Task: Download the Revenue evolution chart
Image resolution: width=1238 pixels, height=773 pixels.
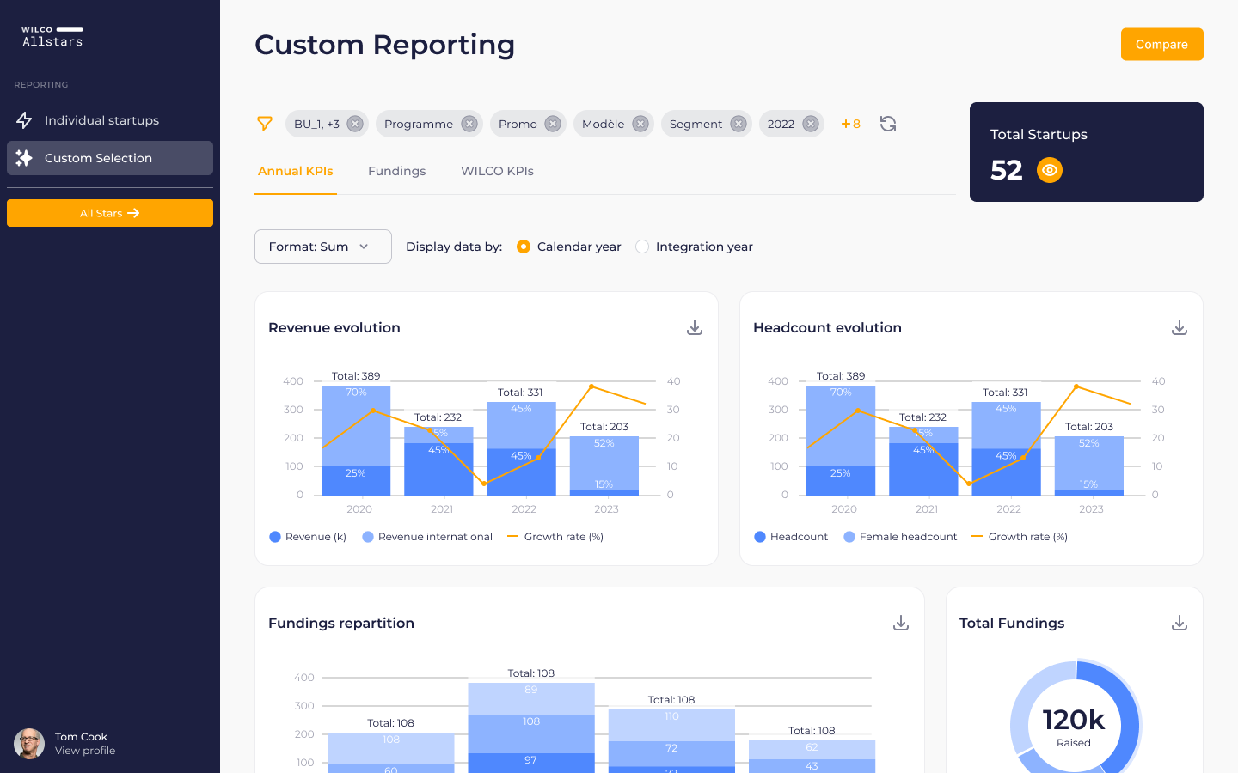Action: pos(695,327)
